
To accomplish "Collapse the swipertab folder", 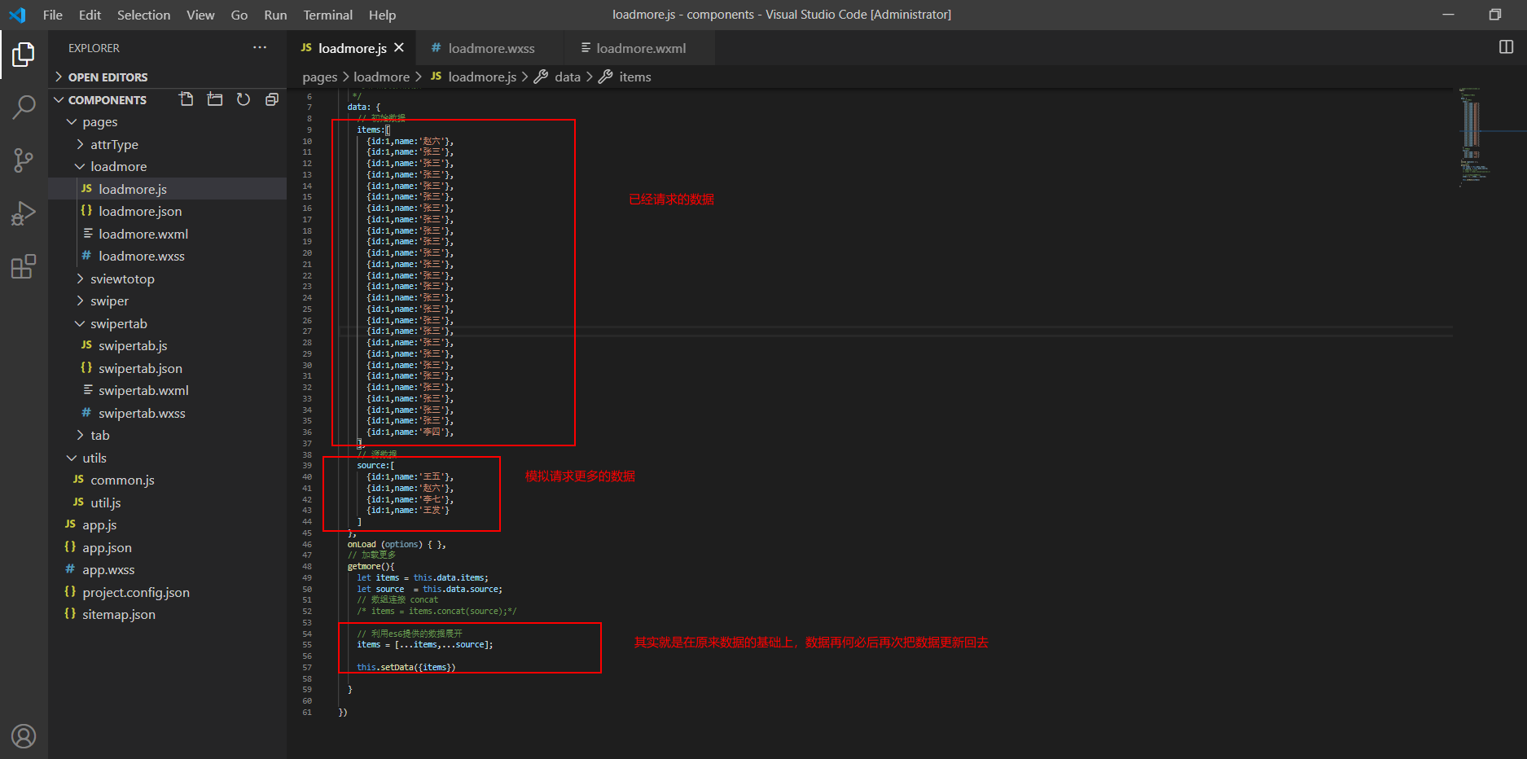I will [167, 323].
